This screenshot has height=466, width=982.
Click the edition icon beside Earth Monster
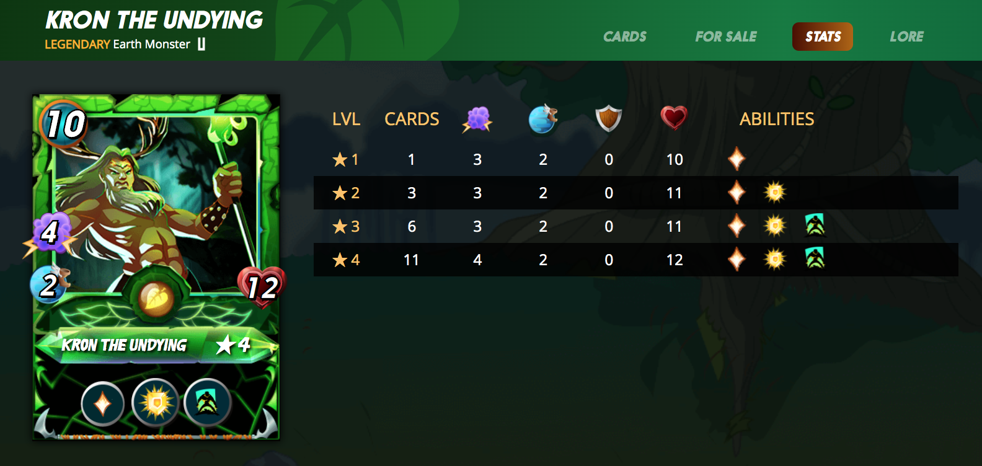tap(201, 44)
